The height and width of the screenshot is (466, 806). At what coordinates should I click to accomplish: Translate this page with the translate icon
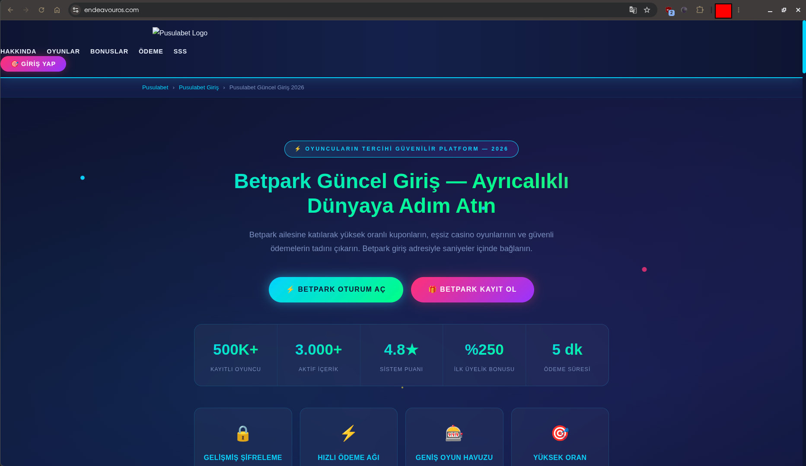point(633,10)
